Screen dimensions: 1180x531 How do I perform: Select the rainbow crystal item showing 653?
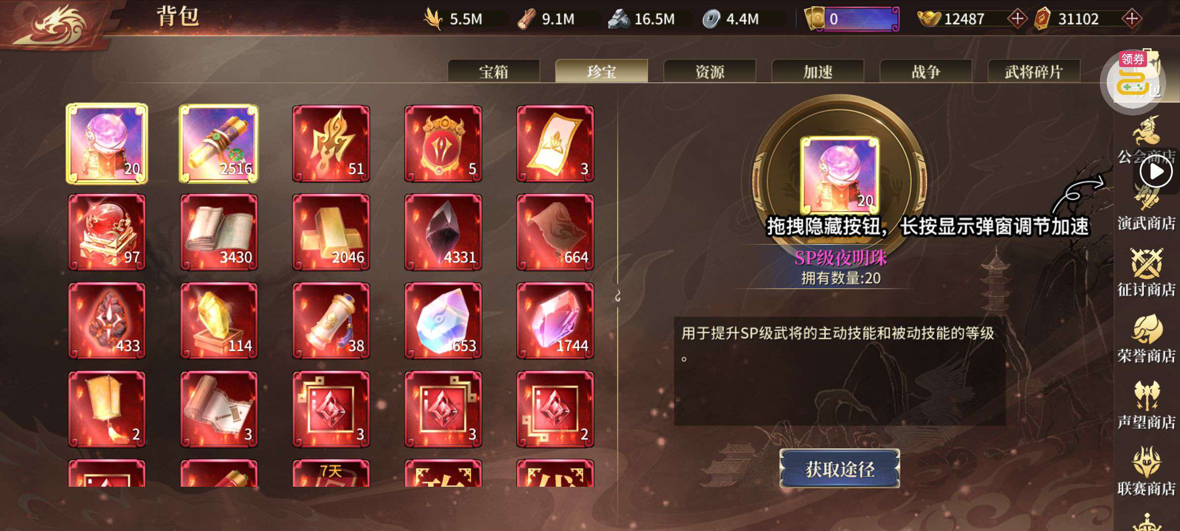coord(443,321)
